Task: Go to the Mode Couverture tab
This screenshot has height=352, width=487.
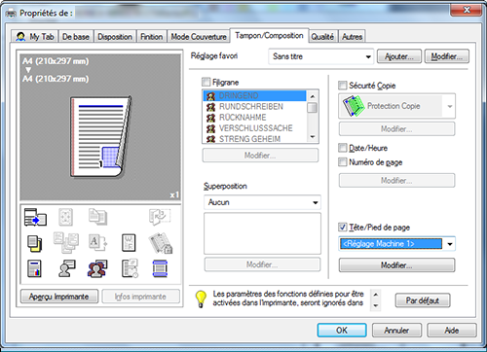Action: [x=199, y=37]
